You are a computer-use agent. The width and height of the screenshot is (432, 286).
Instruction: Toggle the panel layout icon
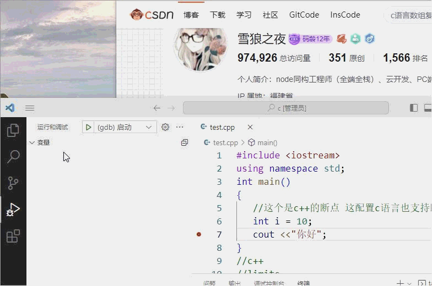point(428,108)
